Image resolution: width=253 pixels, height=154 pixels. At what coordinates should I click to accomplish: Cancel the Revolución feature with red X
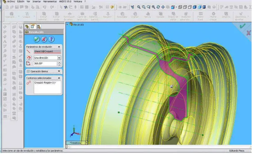44,39
